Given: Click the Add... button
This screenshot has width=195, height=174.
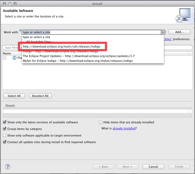Looking at the screenshot, I should 179,32.
